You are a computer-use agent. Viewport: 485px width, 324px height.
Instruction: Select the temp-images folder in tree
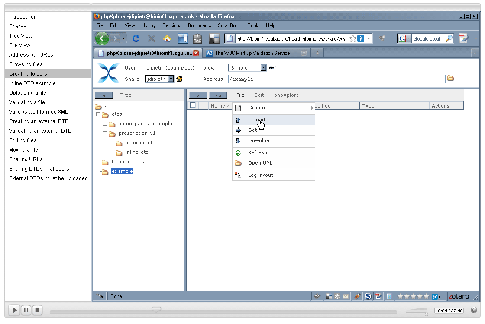click(128, 162)
